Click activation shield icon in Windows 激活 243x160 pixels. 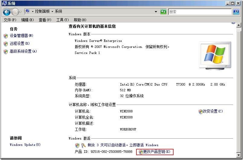pos(77,145)
